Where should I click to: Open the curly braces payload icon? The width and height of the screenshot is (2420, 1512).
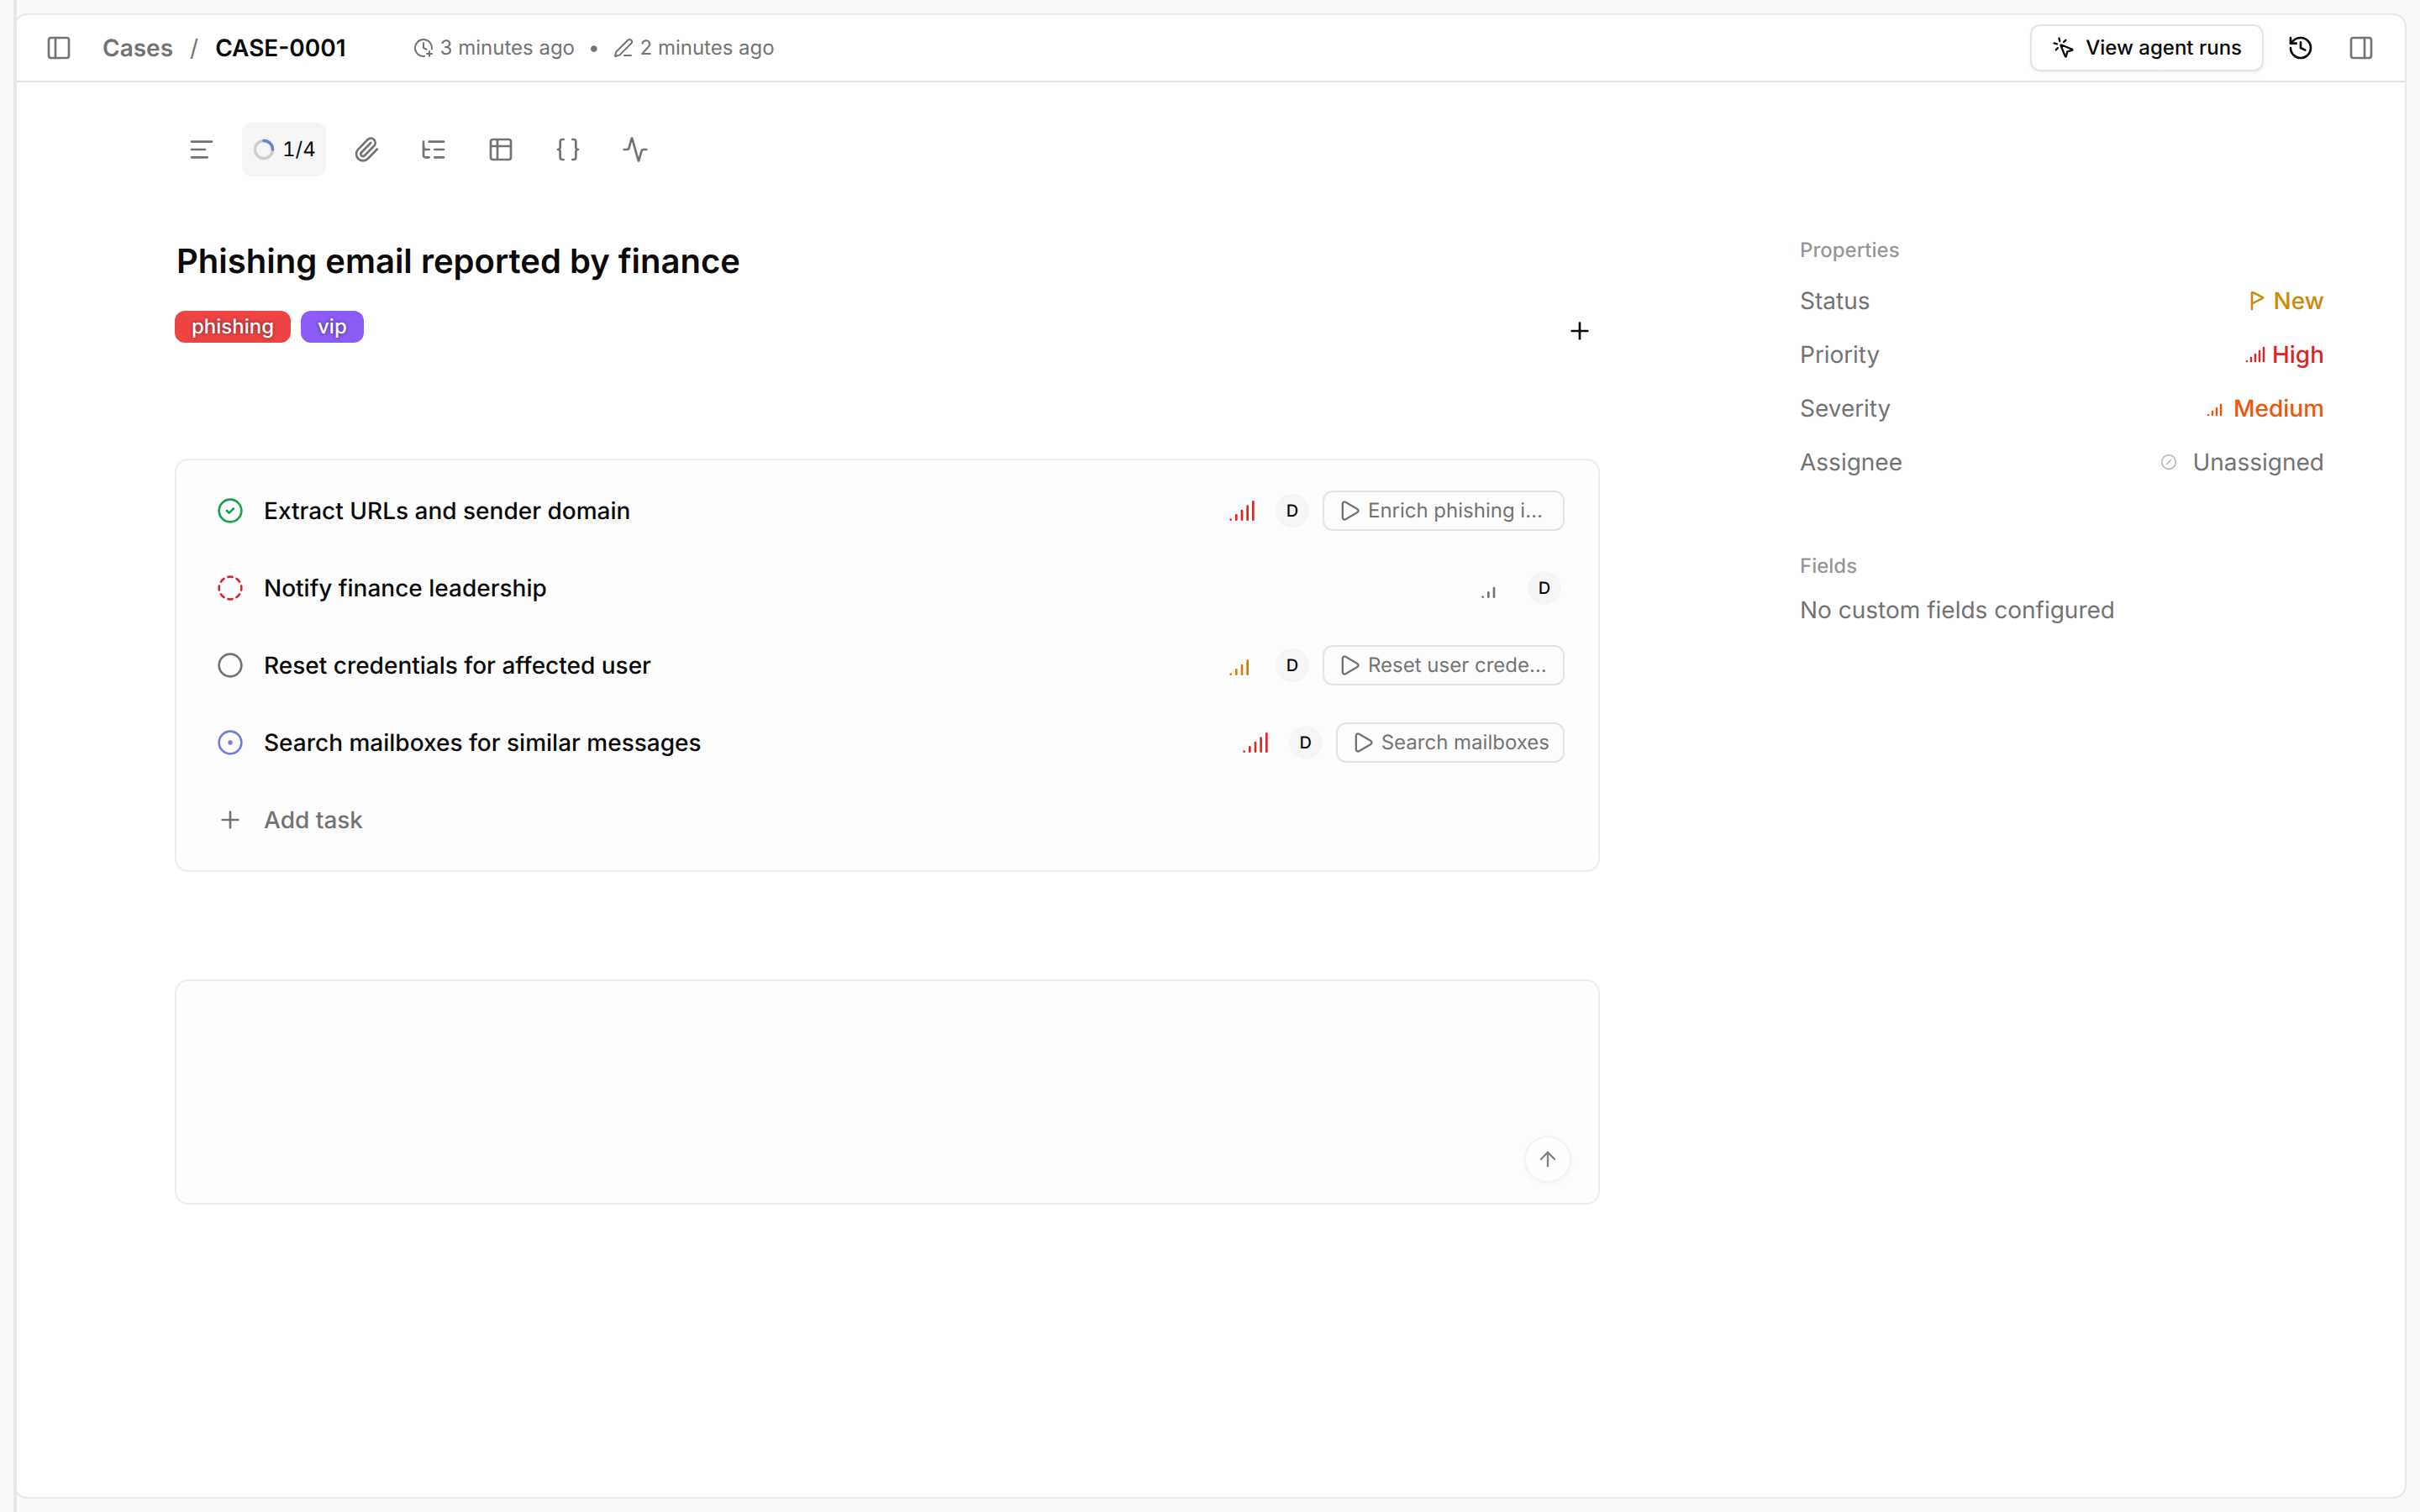click(x=568, y=150)
